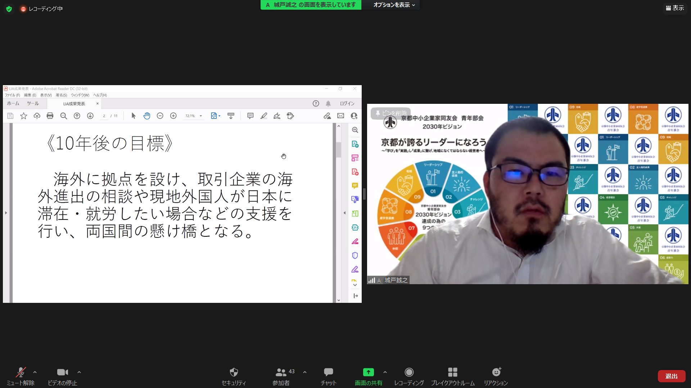This screenshot has width=691, height=388.
Task: Click the Protect shield tool in right pane
Action: (355, 255)
